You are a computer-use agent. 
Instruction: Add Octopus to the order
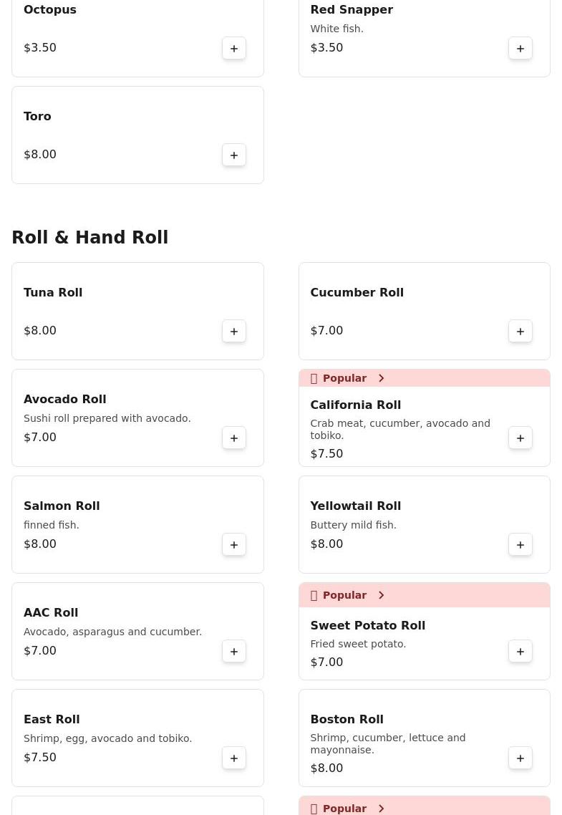pyautogui.click(x=234, y=48)
